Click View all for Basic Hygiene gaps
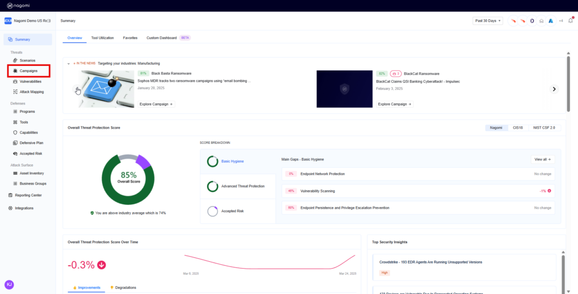578x294 pixels. (542, 160)
